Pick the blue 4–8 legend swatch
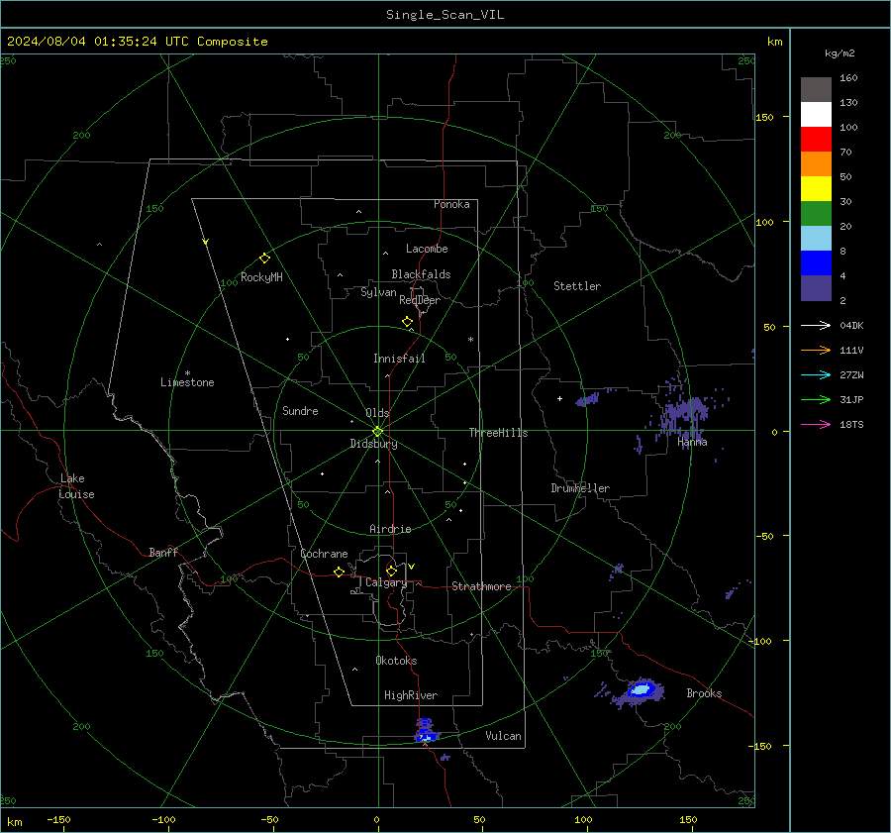This screenshot has height=833, width=891. point(816,263)
